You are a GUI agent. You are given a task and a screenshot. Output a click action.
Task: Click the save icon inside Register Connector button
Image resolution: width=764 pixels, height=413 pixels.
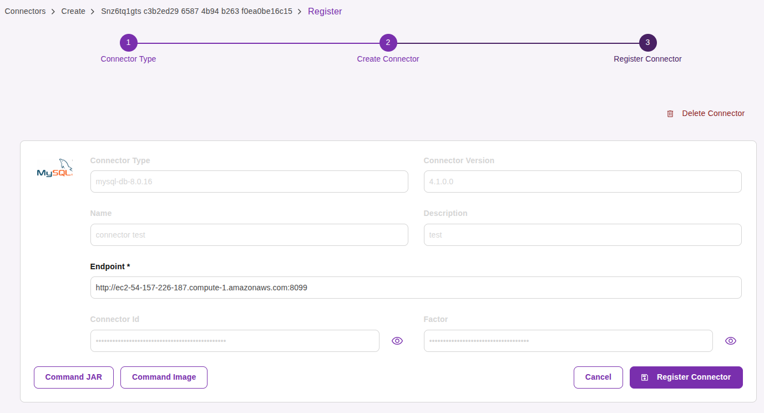644,377
